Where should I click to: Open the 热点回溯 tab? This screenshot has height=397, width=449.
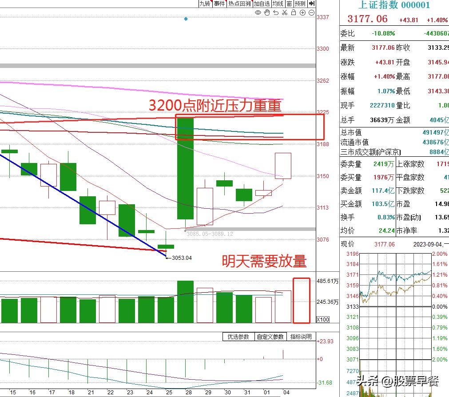[x=239, y=4]
